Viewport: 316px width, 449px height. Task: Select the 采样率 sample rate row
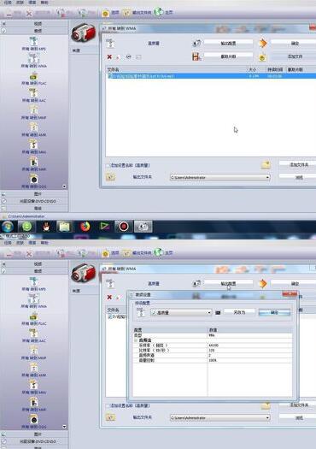(x=213, y=346)
